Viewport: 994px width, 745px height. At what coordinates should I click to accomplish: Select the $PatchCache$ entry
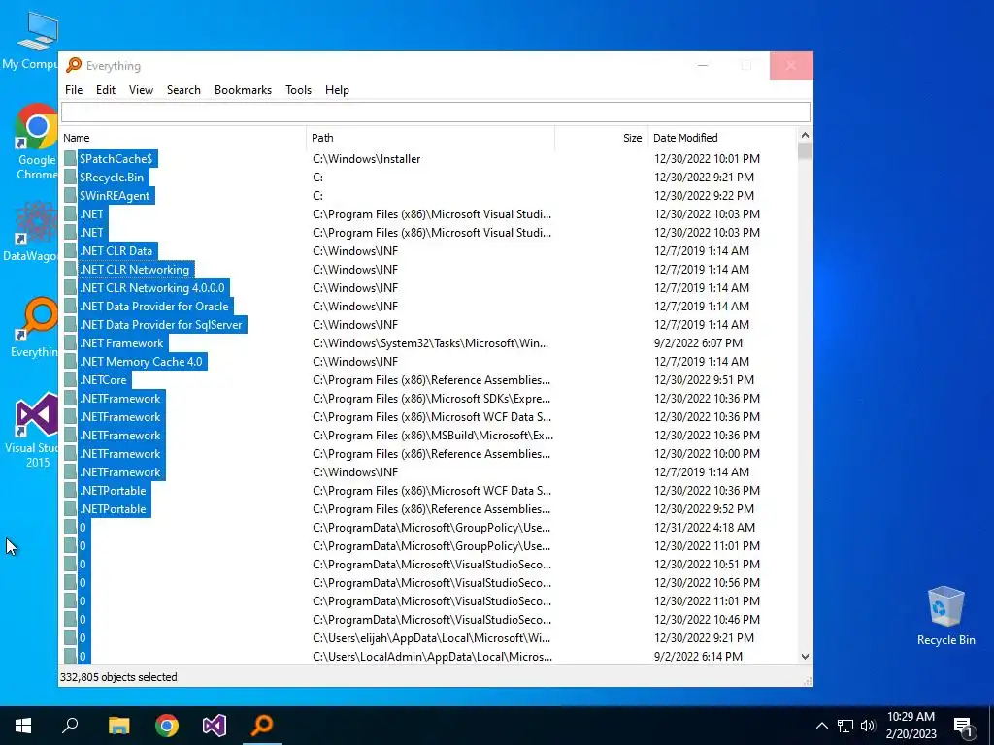pyautogui.click(x=116, y=158)
